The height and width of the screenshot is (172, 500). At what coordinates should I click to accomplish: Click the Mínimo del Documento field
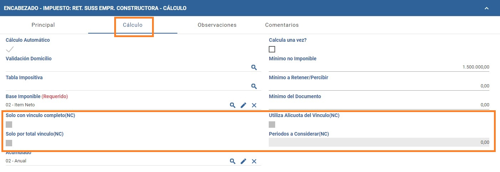click(x=379, y=105)
